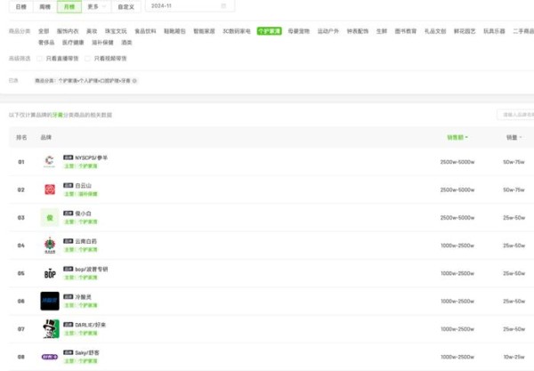Select the 珠宝文玩 category filter

(x=116, y=31)
